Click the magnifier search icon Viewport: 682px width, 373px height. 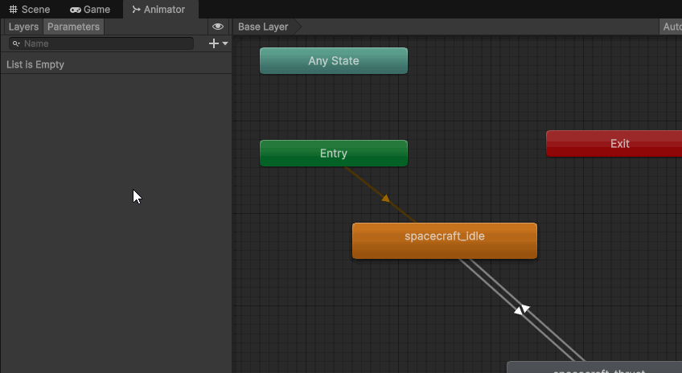click(16, 43)
